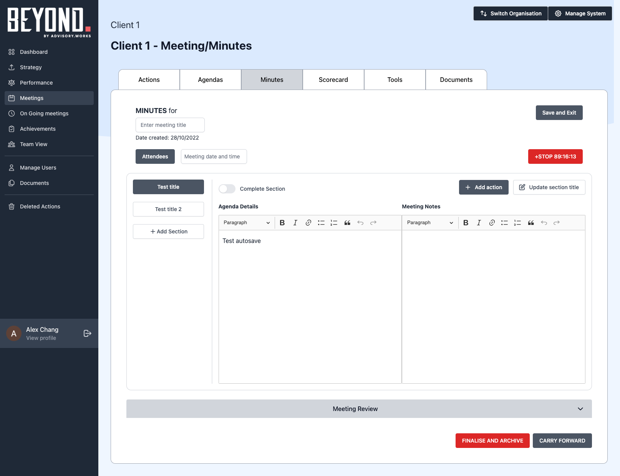Viewport: 620px width, 476px height.
Task: Click numbered list icon in Meeting Notes
Action: pyautogui.click(x=517, y=223)
